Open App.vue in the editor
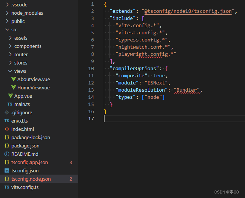This screenshot has width=245, height=198. coord(23,96)
